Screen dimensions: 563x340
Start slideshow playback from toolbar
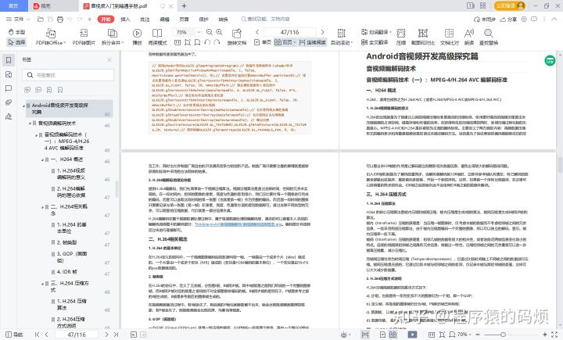point(137,37)
